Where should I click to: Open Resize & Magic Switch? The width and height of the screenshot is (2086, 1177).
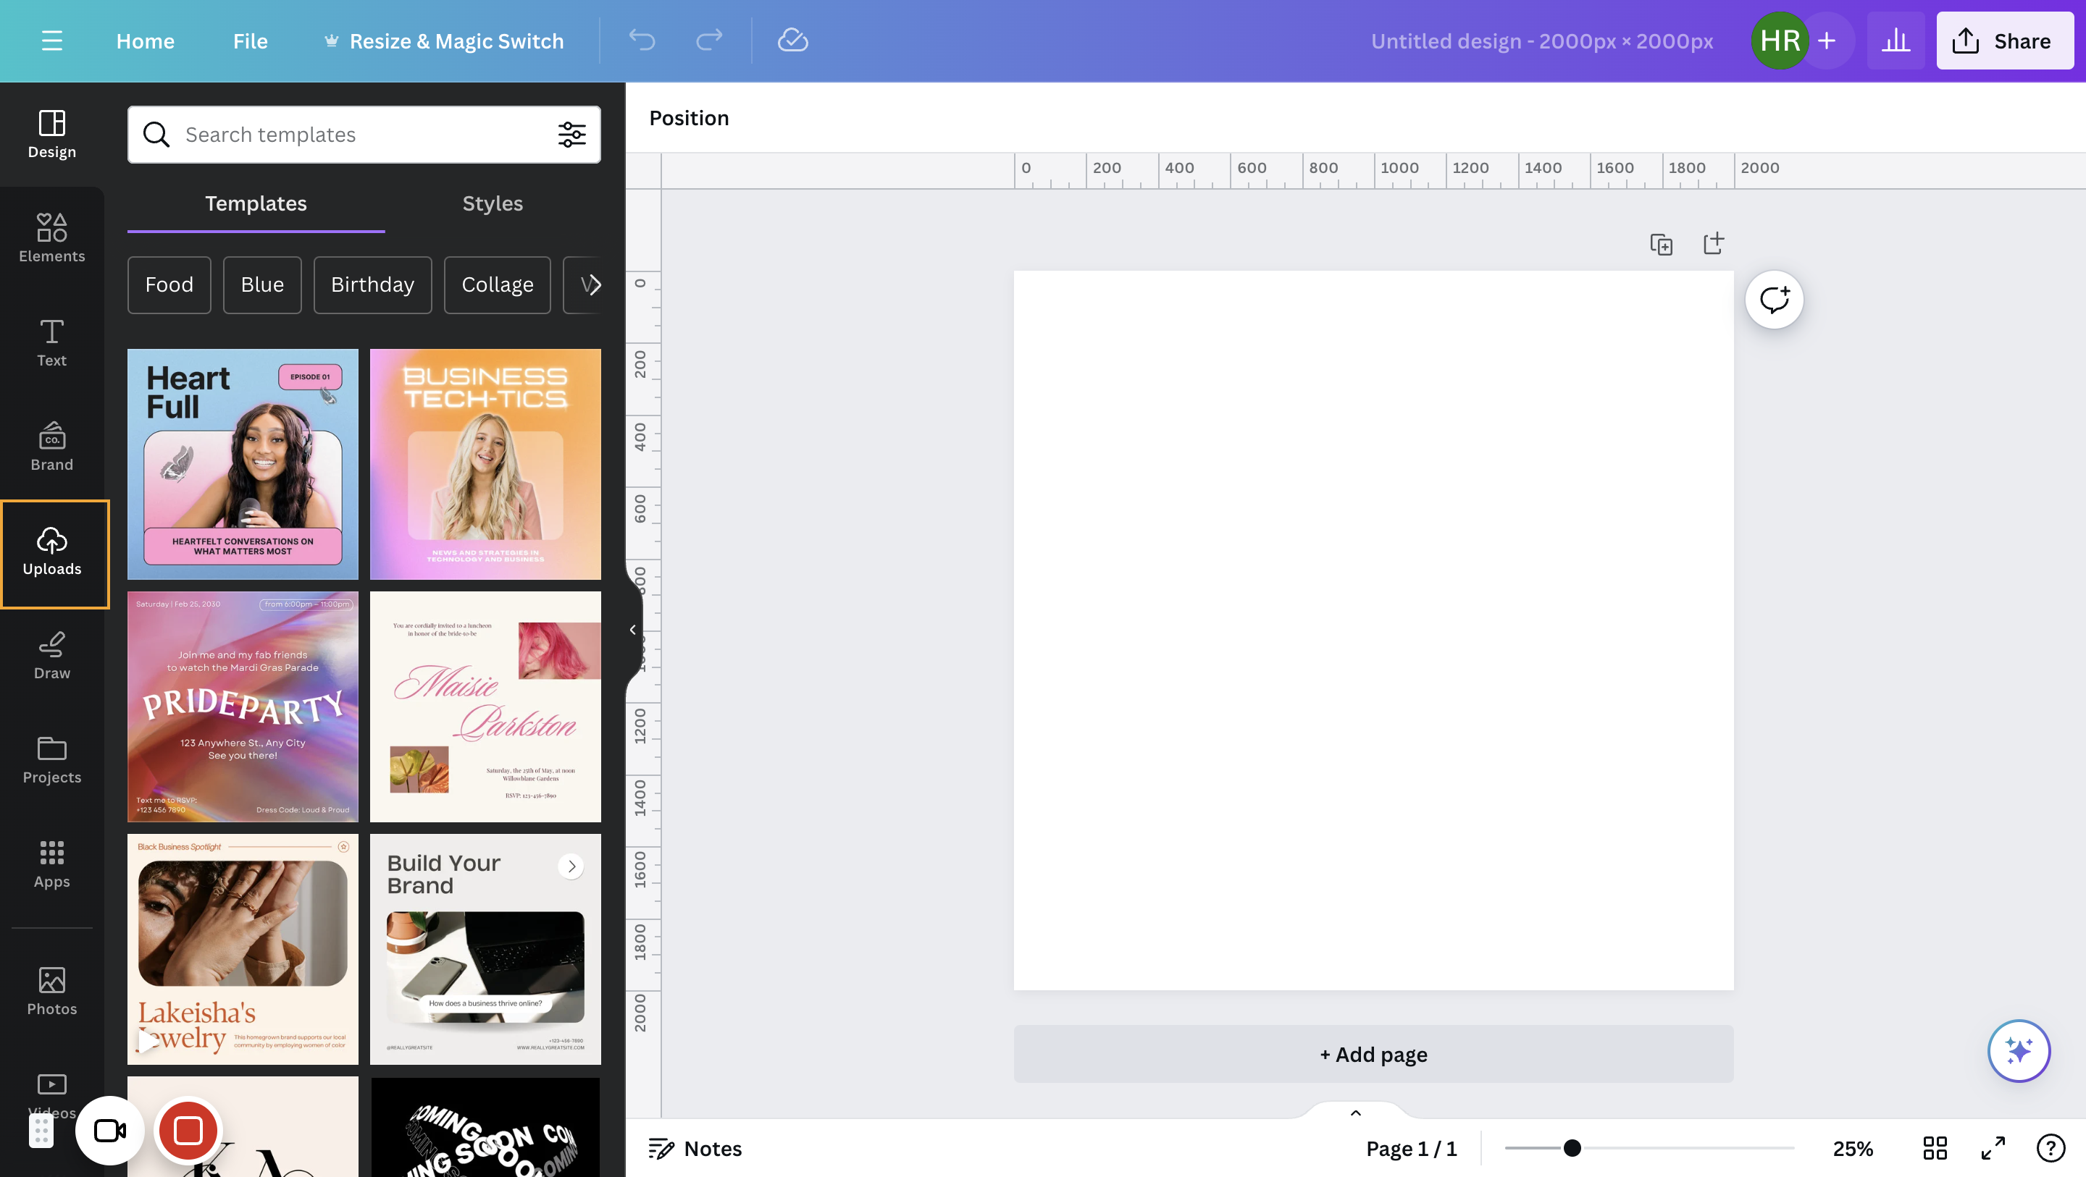click(x=444, y=41)
